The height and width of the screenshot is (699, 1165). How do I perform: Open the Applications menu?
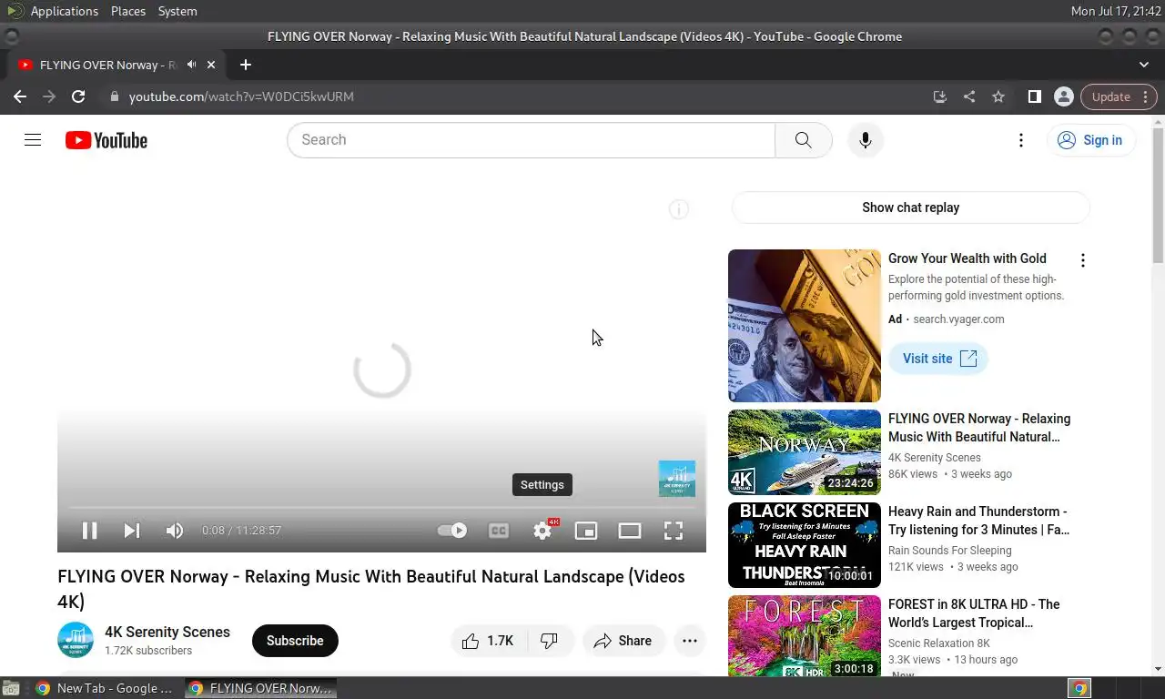[64, 11]
